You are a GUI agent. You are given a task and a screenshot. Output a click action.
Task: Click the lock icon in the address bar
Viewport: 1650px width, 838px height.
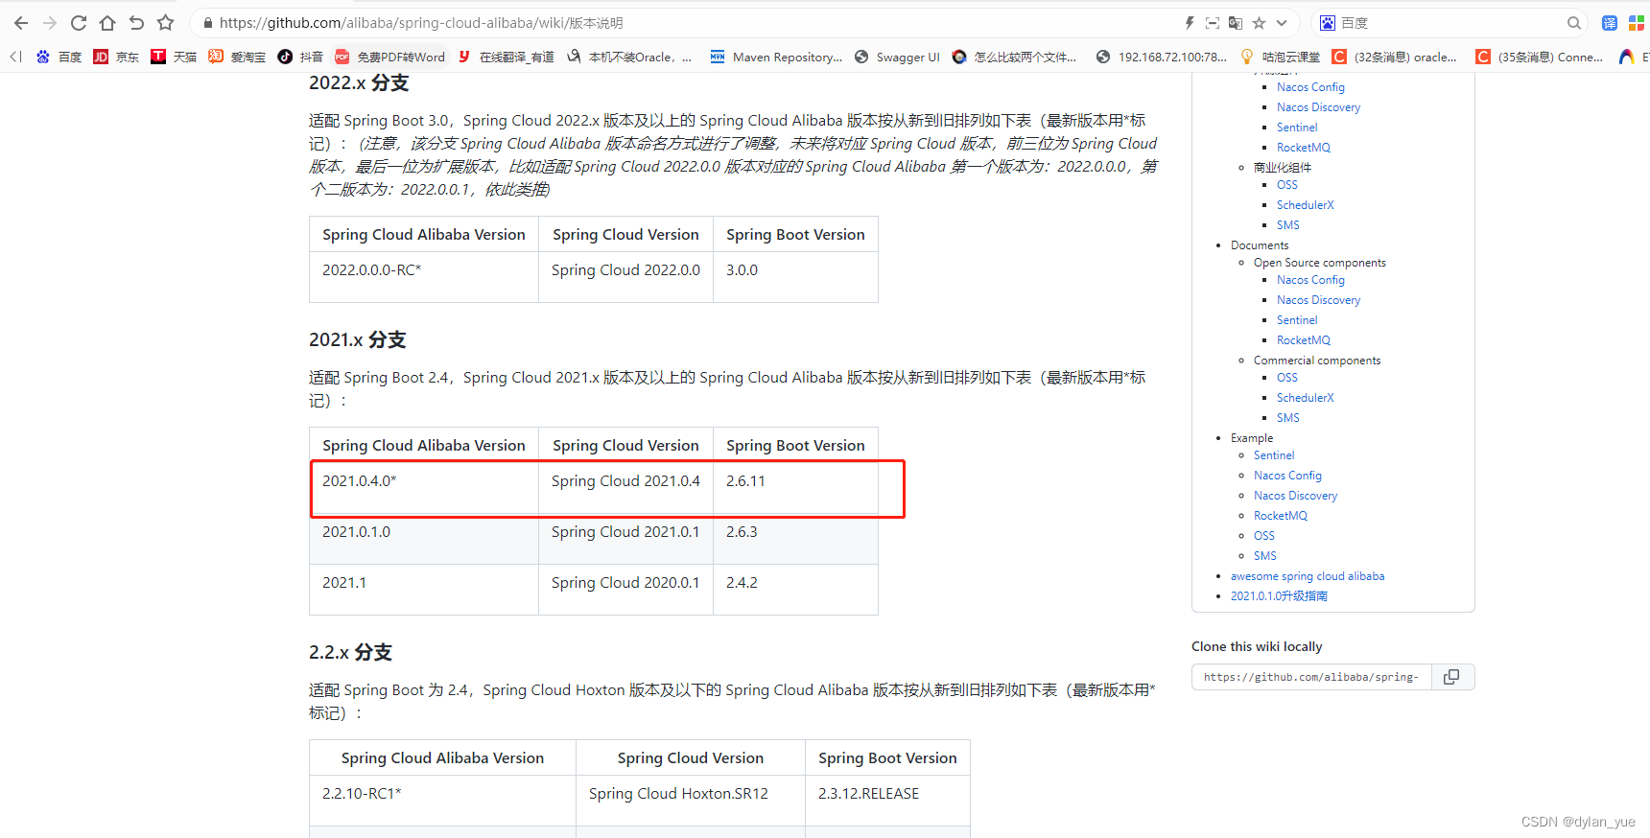(x=207, y=23)
